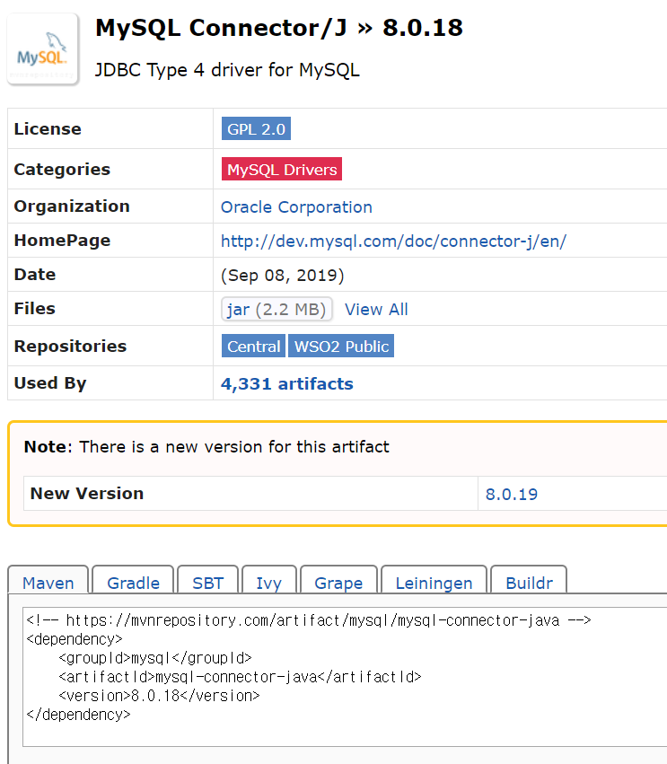Click the artifactId mysql-connector-java line
Viewport: 667px width, 764px height.
coord(240,677)
